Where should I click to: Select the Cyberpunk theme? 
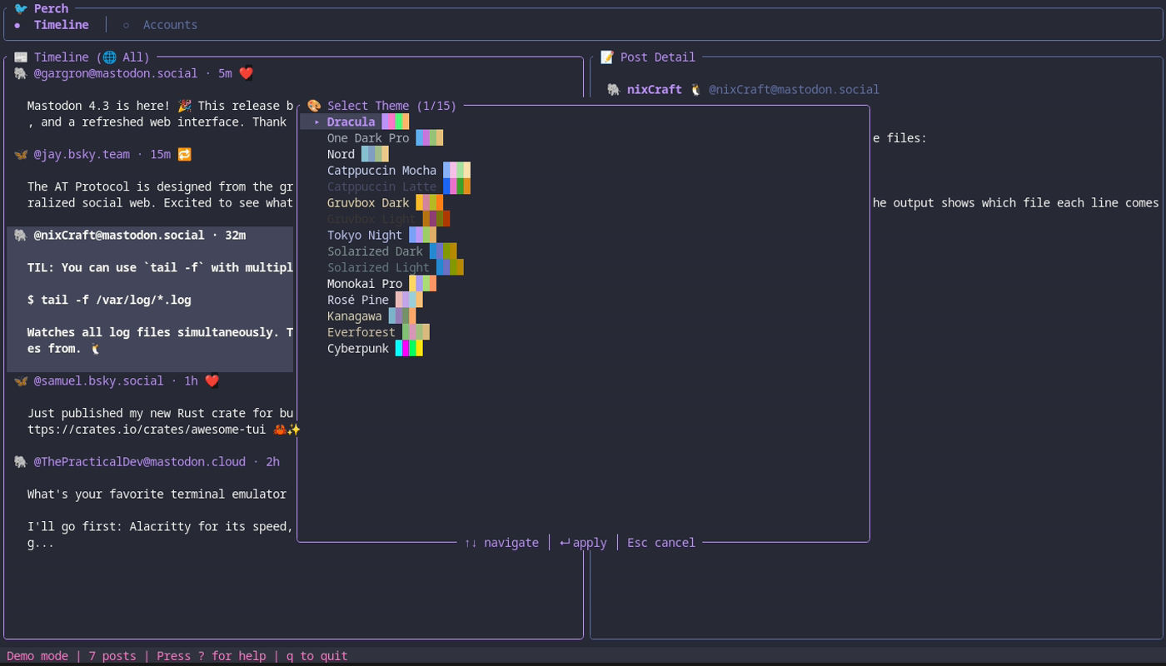358,349
